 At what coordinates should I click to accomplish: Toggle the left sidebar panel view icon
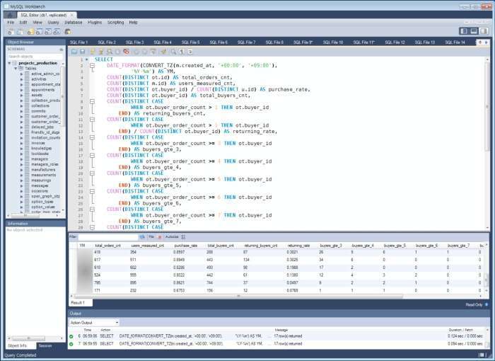(x=465, y=31)
